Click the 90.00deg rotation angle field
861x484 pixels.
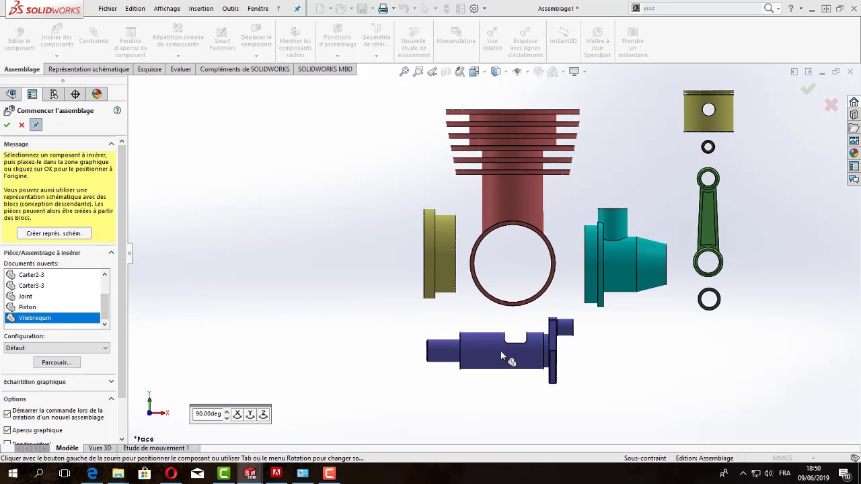208,414
